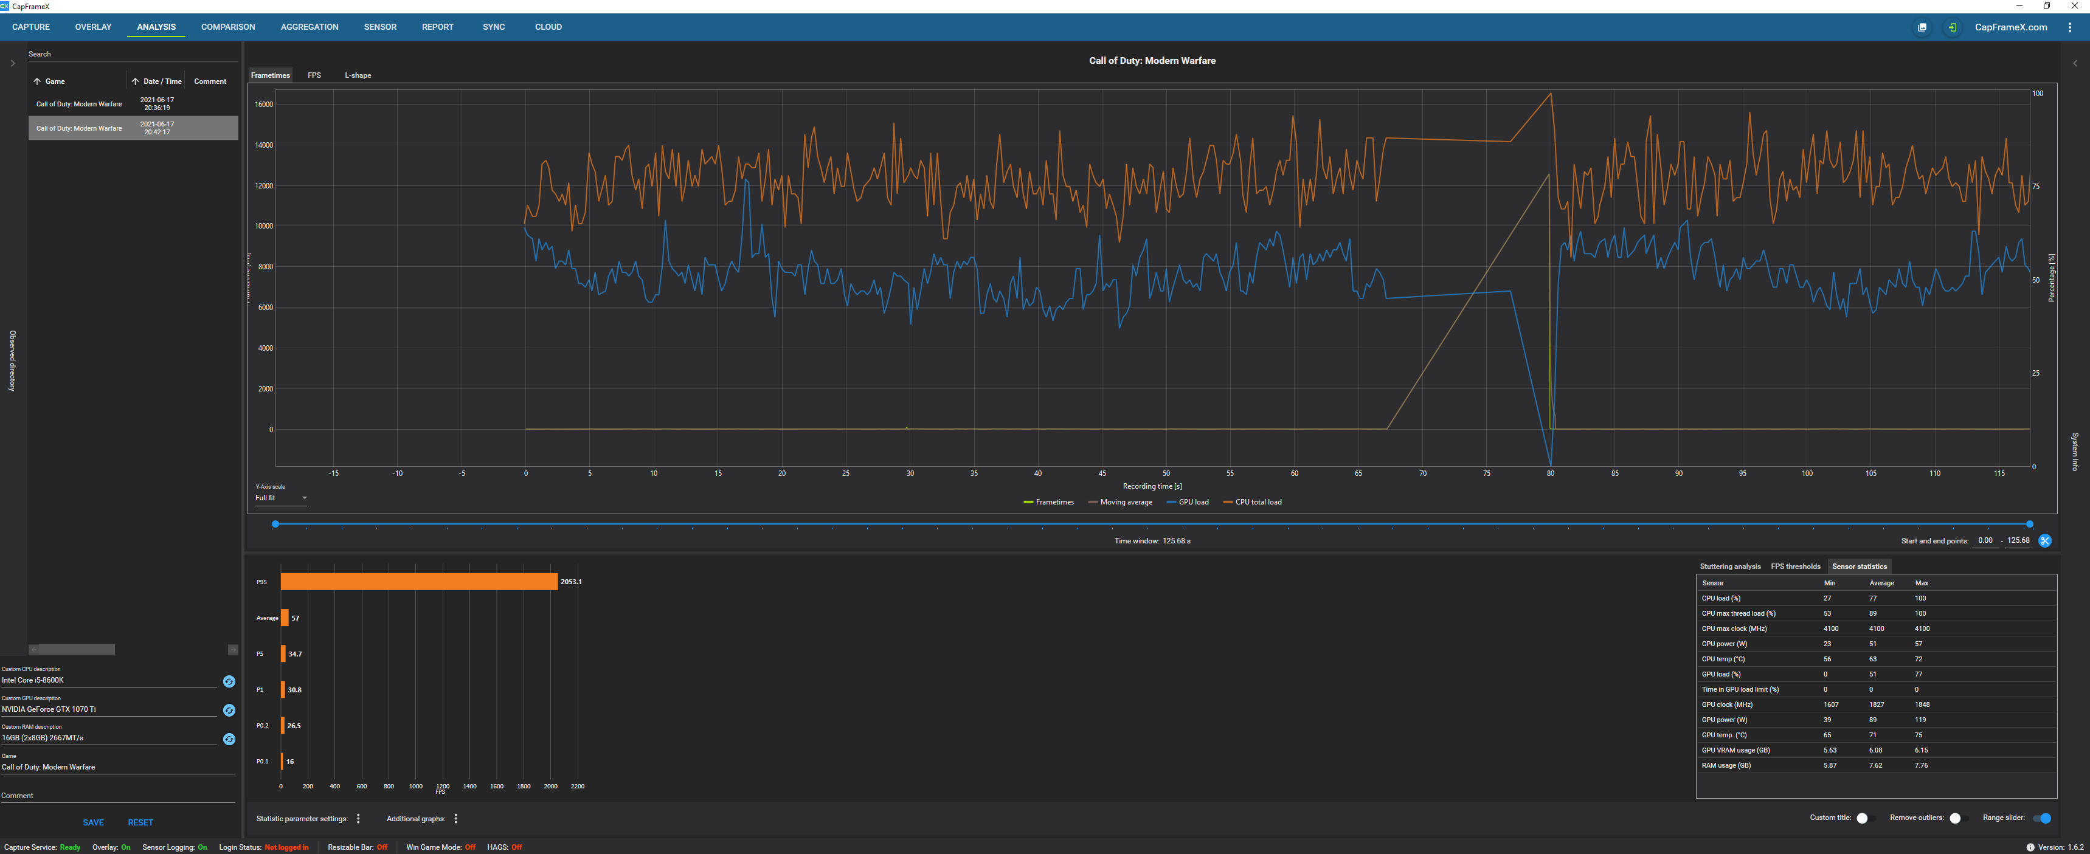Turn off the Range slider toggle
The height and width of the screenshot is (854, 2090).
click(x=2042, y=818)
